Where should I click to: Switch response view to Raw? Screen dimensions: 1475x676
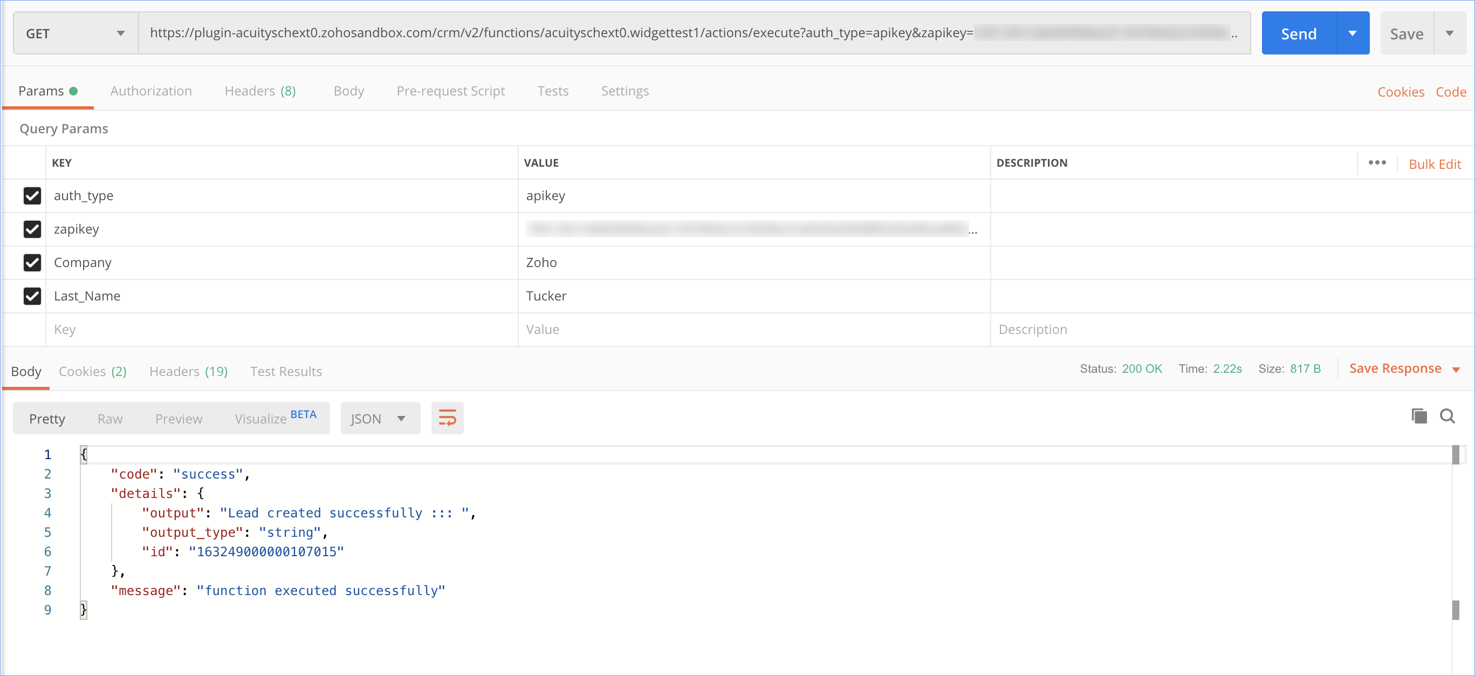109,419
